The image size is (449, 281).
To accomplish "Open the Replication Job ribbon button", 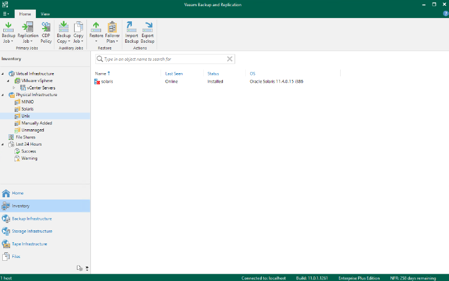I will pyautogui.click(x=28, y=33).
